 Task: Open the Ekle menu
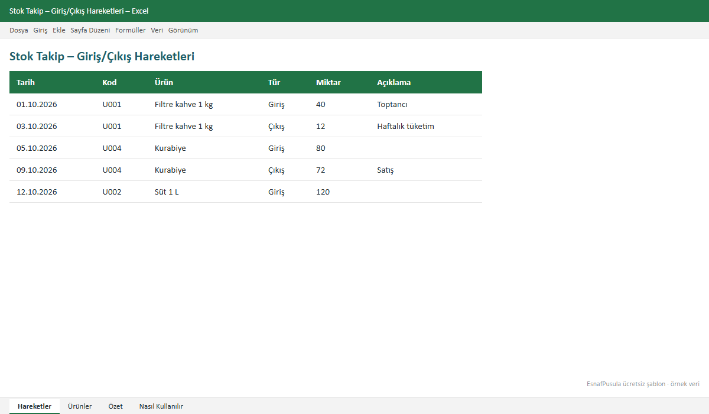coord(59,30)
